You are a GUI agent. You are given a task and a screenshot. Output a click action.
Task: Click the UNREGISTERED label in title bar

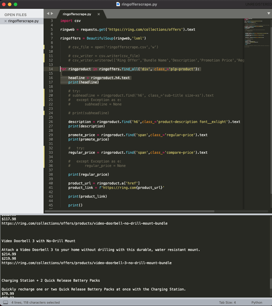click(x=259, y=4)
